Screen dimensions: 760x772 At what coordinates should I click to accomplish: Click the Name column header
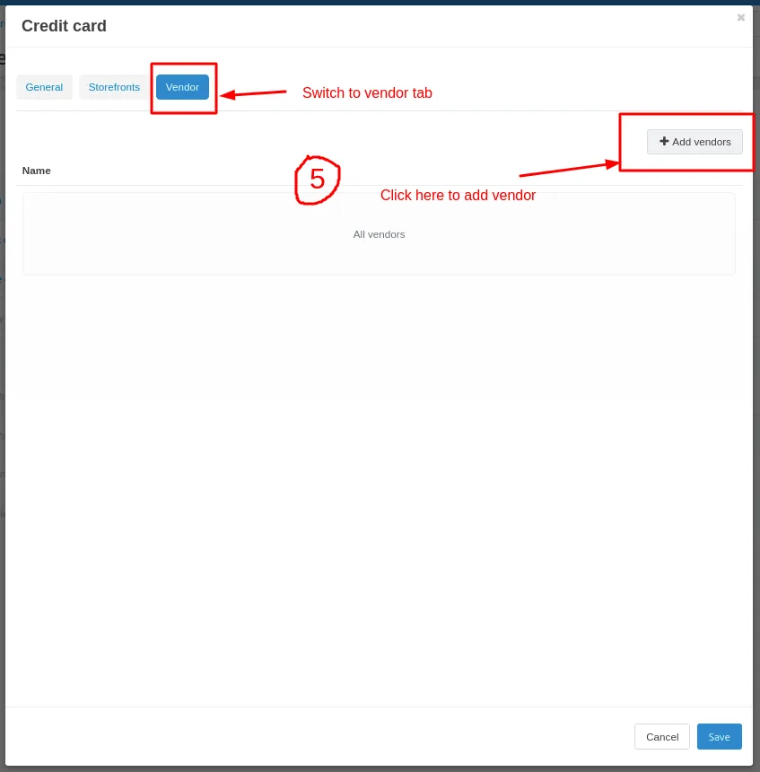[37, 171]
